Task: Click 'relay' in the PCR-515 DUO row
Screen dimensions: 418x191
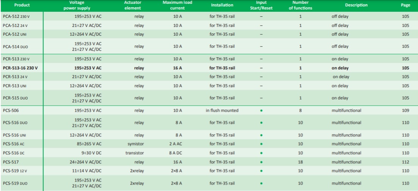Action: (x=139, y=98)
